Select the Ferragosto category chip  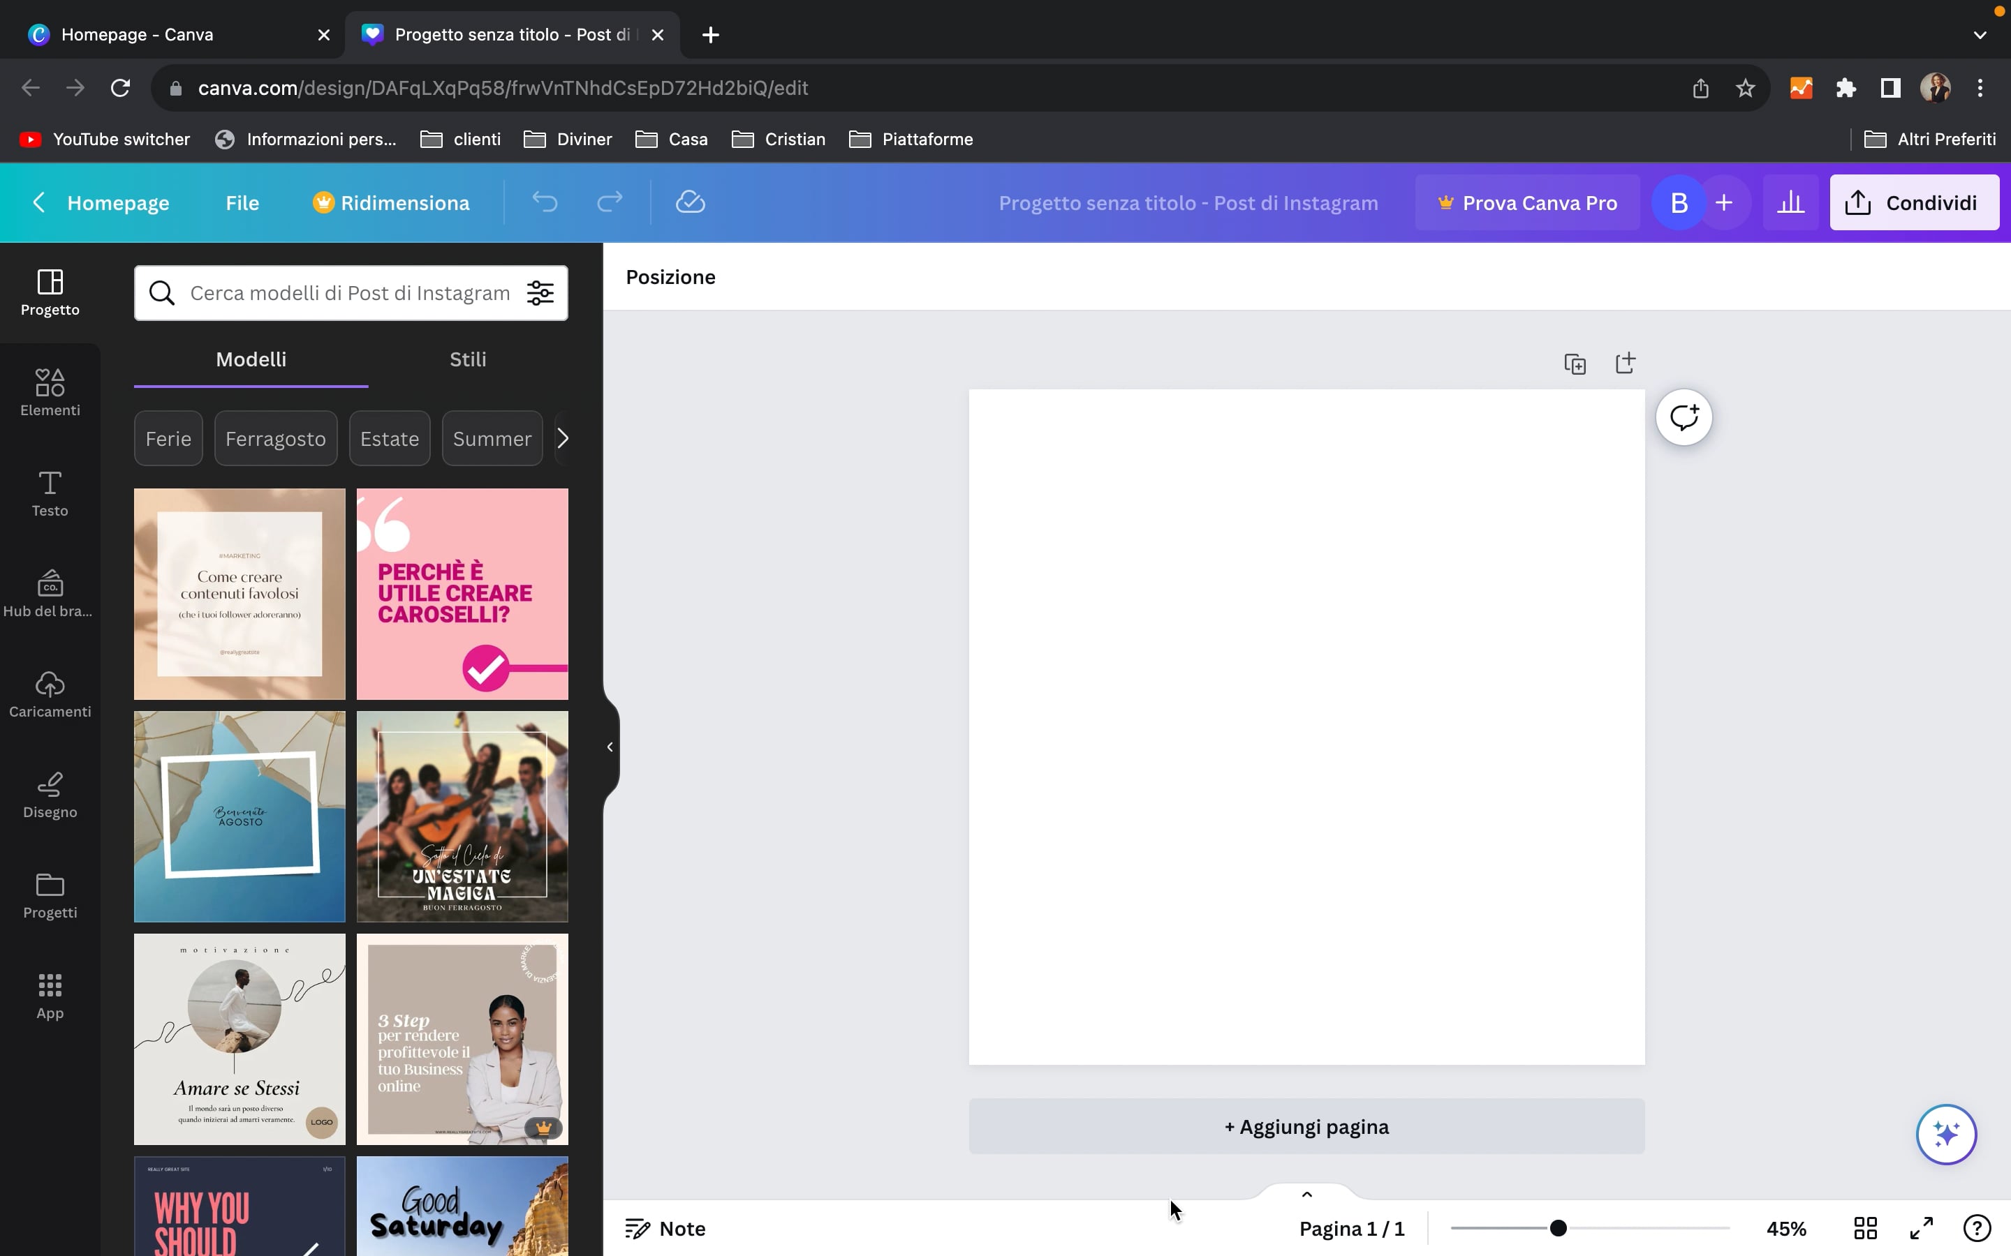[276, 438]
